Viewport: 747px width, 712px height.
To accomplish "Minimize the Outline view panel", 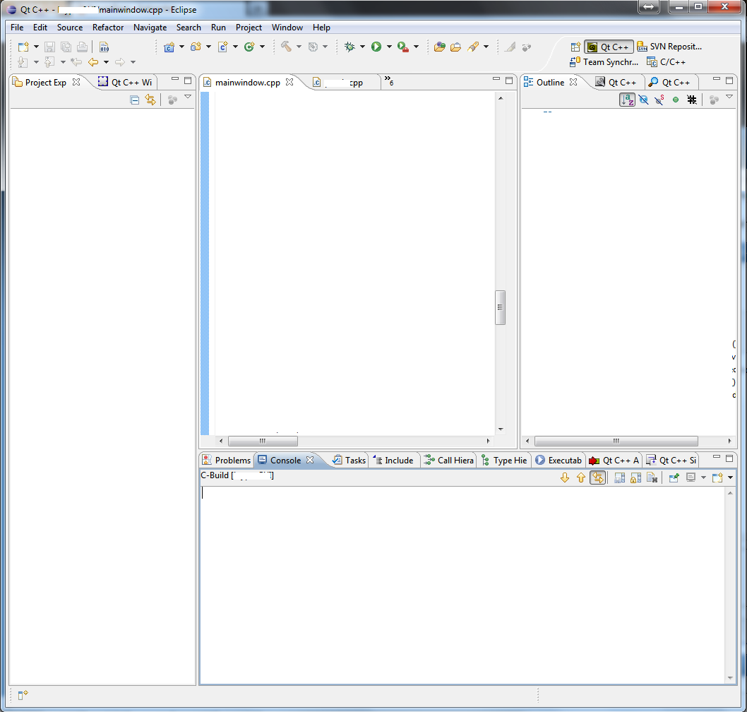I will pos(717,79).
